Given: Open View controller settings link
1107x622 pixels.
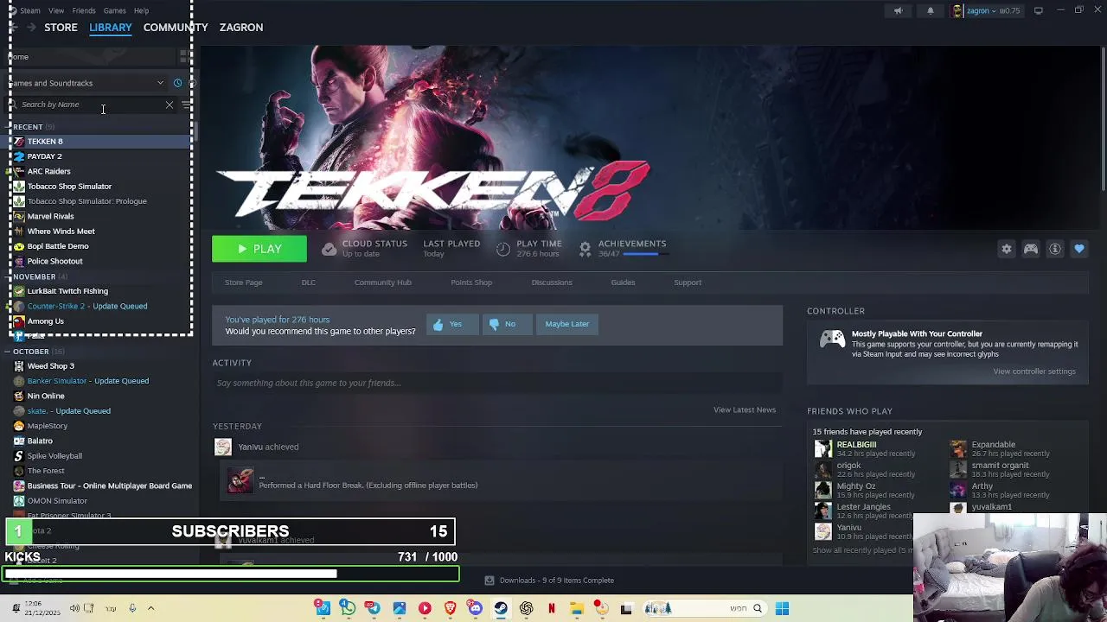Looking at the screenshot, I should (x=1034, y=371).
